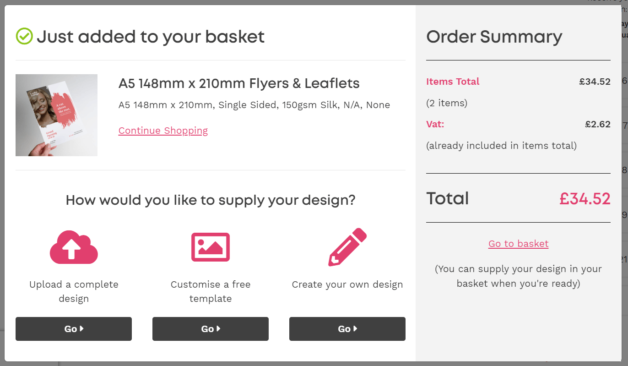Click the A5 flyer product thumbnail

(56, 115)
